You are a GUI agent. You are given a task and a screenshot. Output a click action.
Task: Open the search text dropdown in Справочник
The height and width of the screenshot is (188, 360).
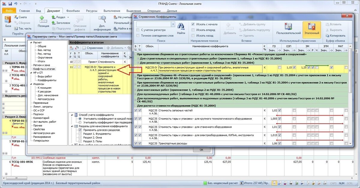[x=173, y=24]
